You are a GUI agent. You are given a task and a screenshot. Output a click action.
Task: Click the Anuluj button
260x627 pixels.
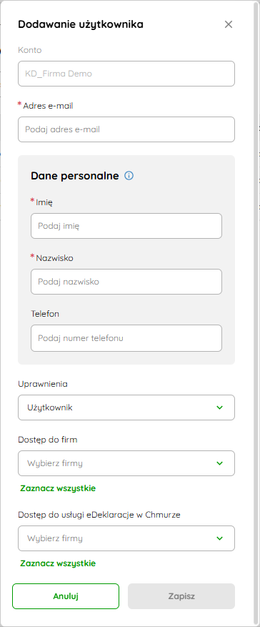[66, 596]
